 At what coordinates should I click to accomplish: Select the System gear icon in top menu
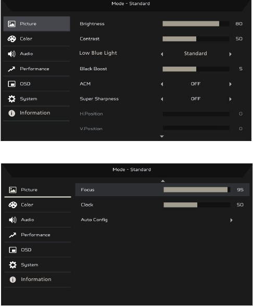tap(11, 99)
